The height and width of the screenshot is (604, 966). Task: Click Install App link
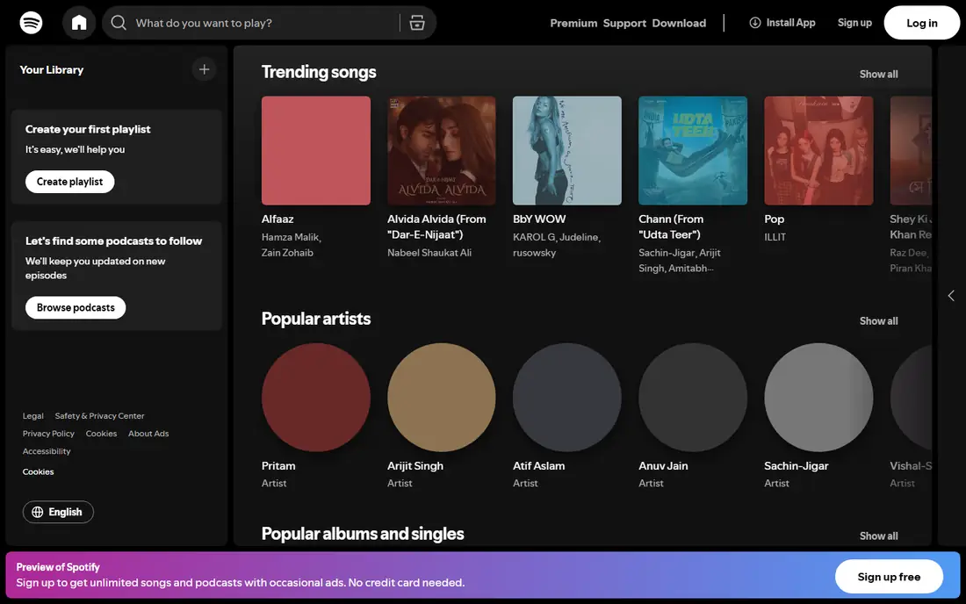782,23
